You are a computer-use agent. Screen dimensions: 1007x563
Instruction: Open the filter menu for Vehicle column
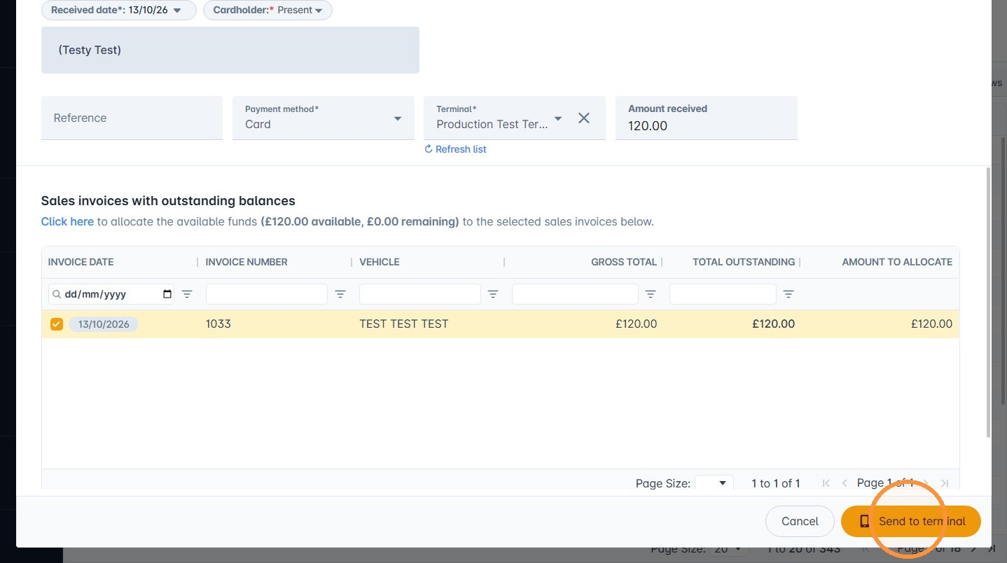coord(493,294)
